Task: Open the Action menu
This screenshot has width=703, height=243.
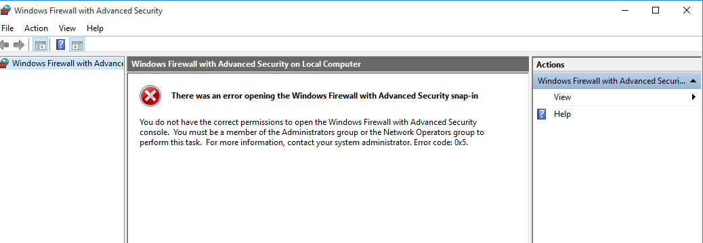Action: [36, 28]
